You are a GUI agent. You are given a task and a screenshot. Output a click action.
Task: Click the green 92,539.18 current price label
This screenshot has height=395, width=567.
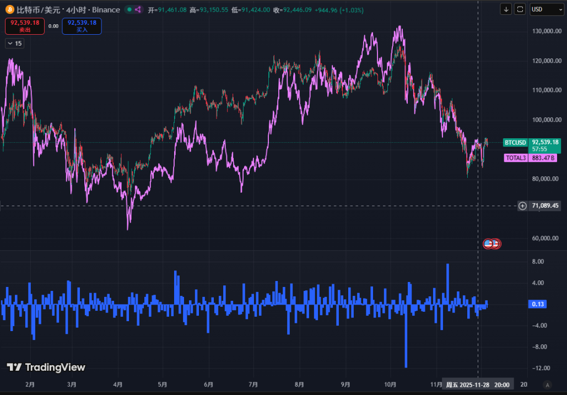point(545,142)
